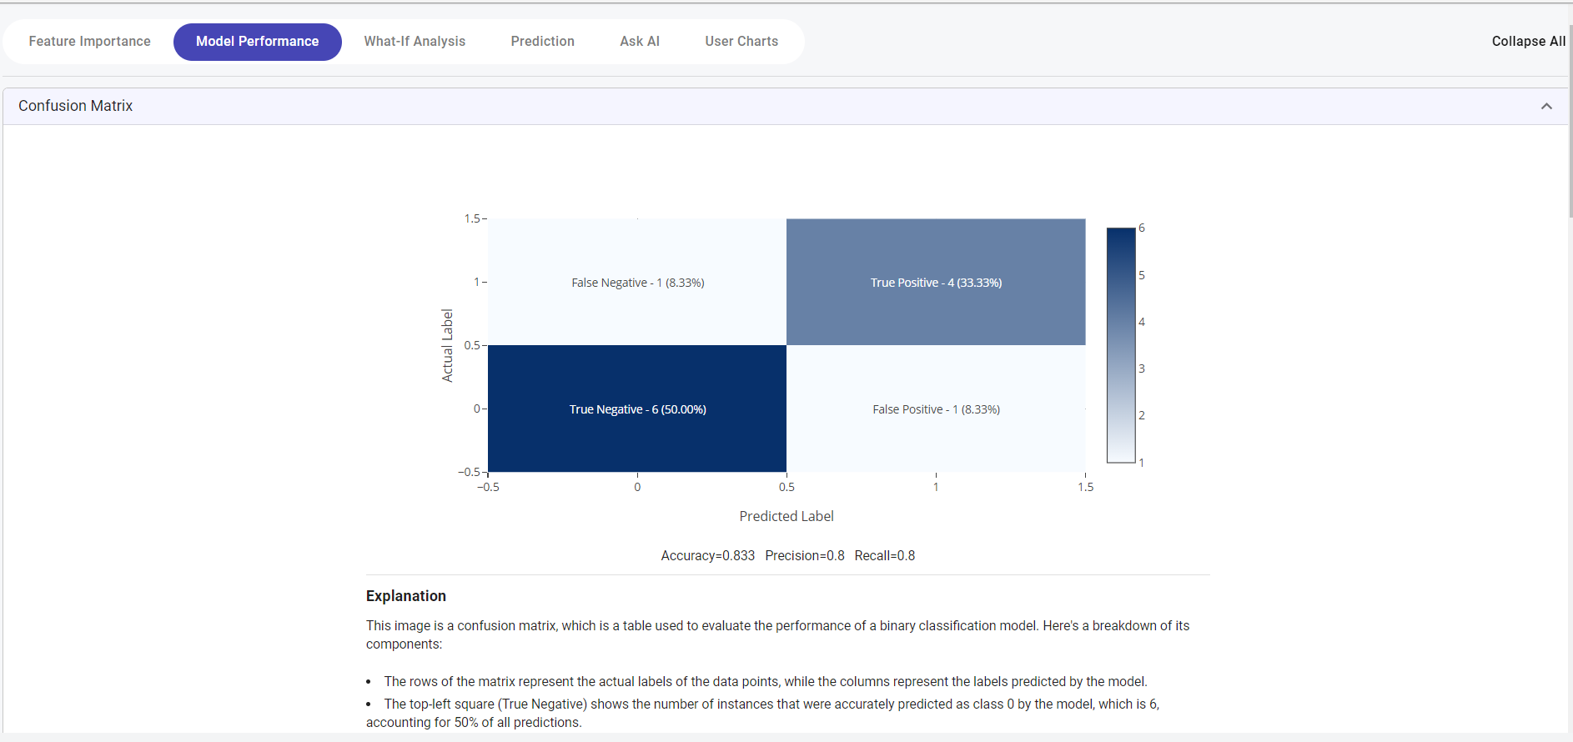Image resolution: width=1573 pixels, height=742 pixels.
Task: Click the Confusion Matrix panel title
Action: click(x=76, y=106)
